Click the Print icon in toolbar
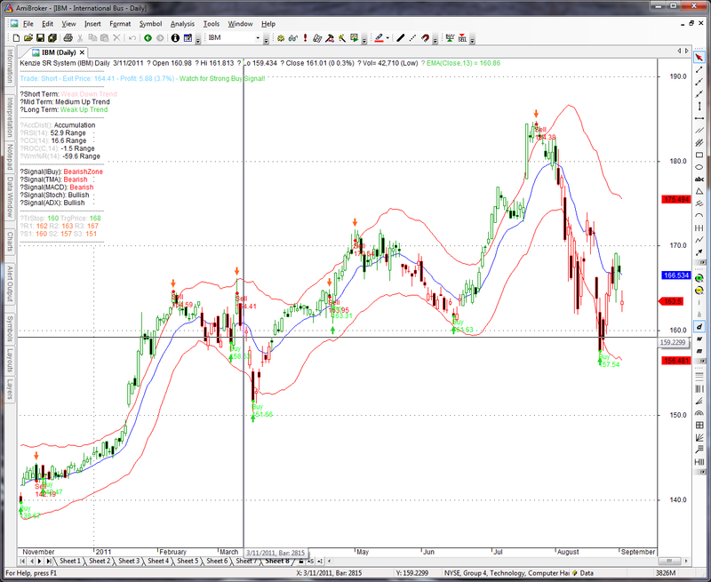 click(68, 38)
